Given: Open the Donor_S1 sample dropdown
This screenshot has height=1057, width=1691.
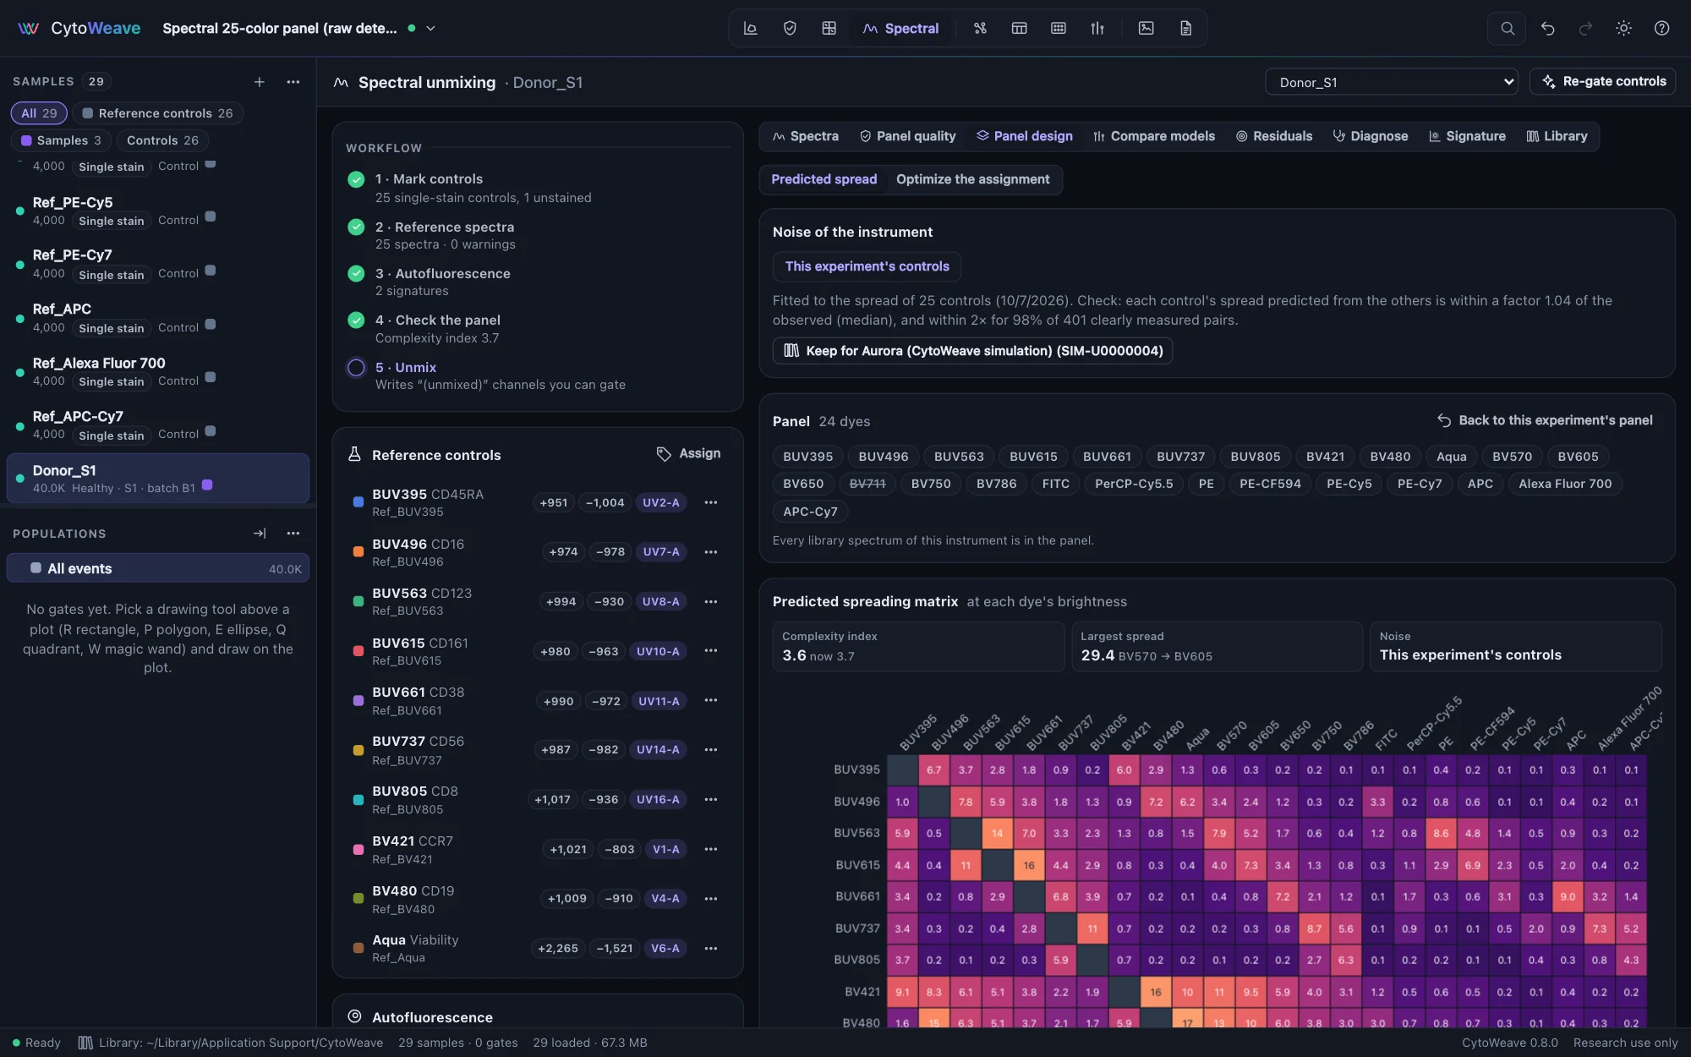Looking at the screenshot, I should coord(1392,82).
